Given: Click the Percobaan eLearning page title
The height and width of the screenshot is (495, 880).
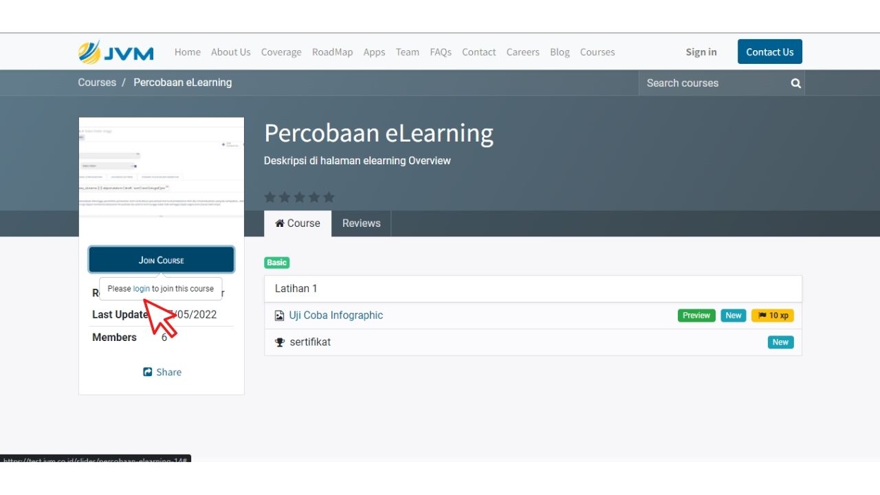Looking at the screenshot, I should tap(379, 133).
